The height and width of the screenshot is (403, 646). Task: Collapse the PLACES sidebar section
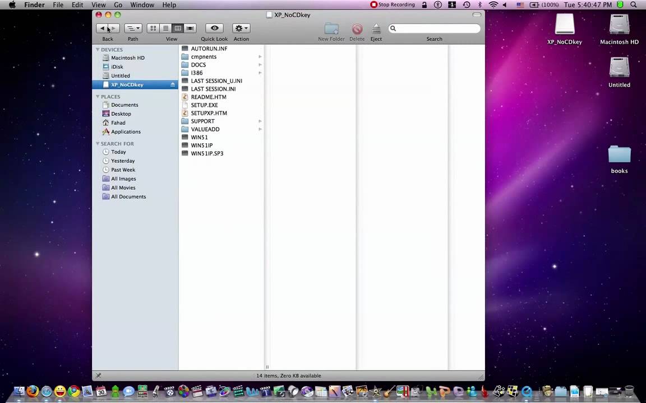pos(98,97)
